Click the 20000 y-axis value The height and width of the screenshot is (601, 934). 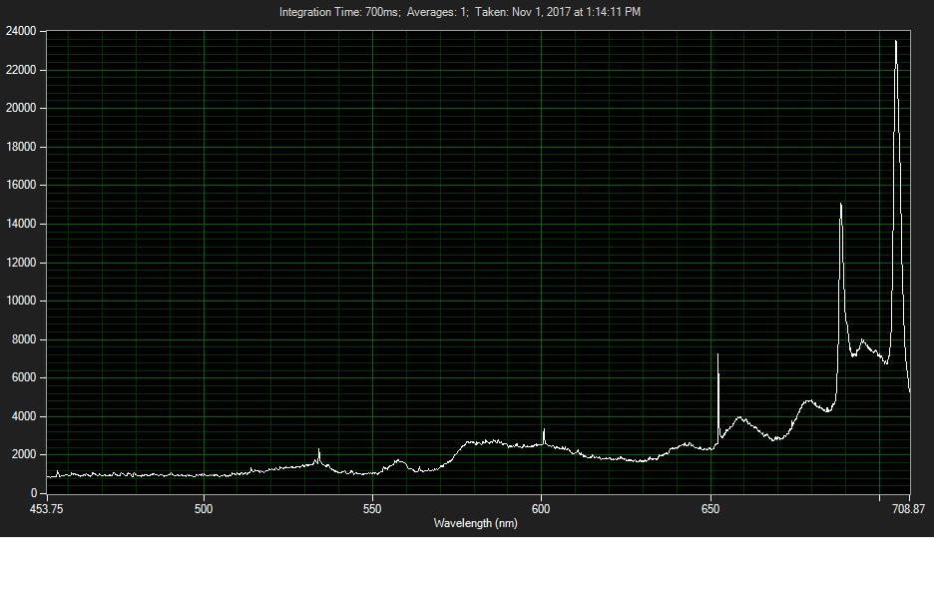pyautogui.click(x=21, y=108)
